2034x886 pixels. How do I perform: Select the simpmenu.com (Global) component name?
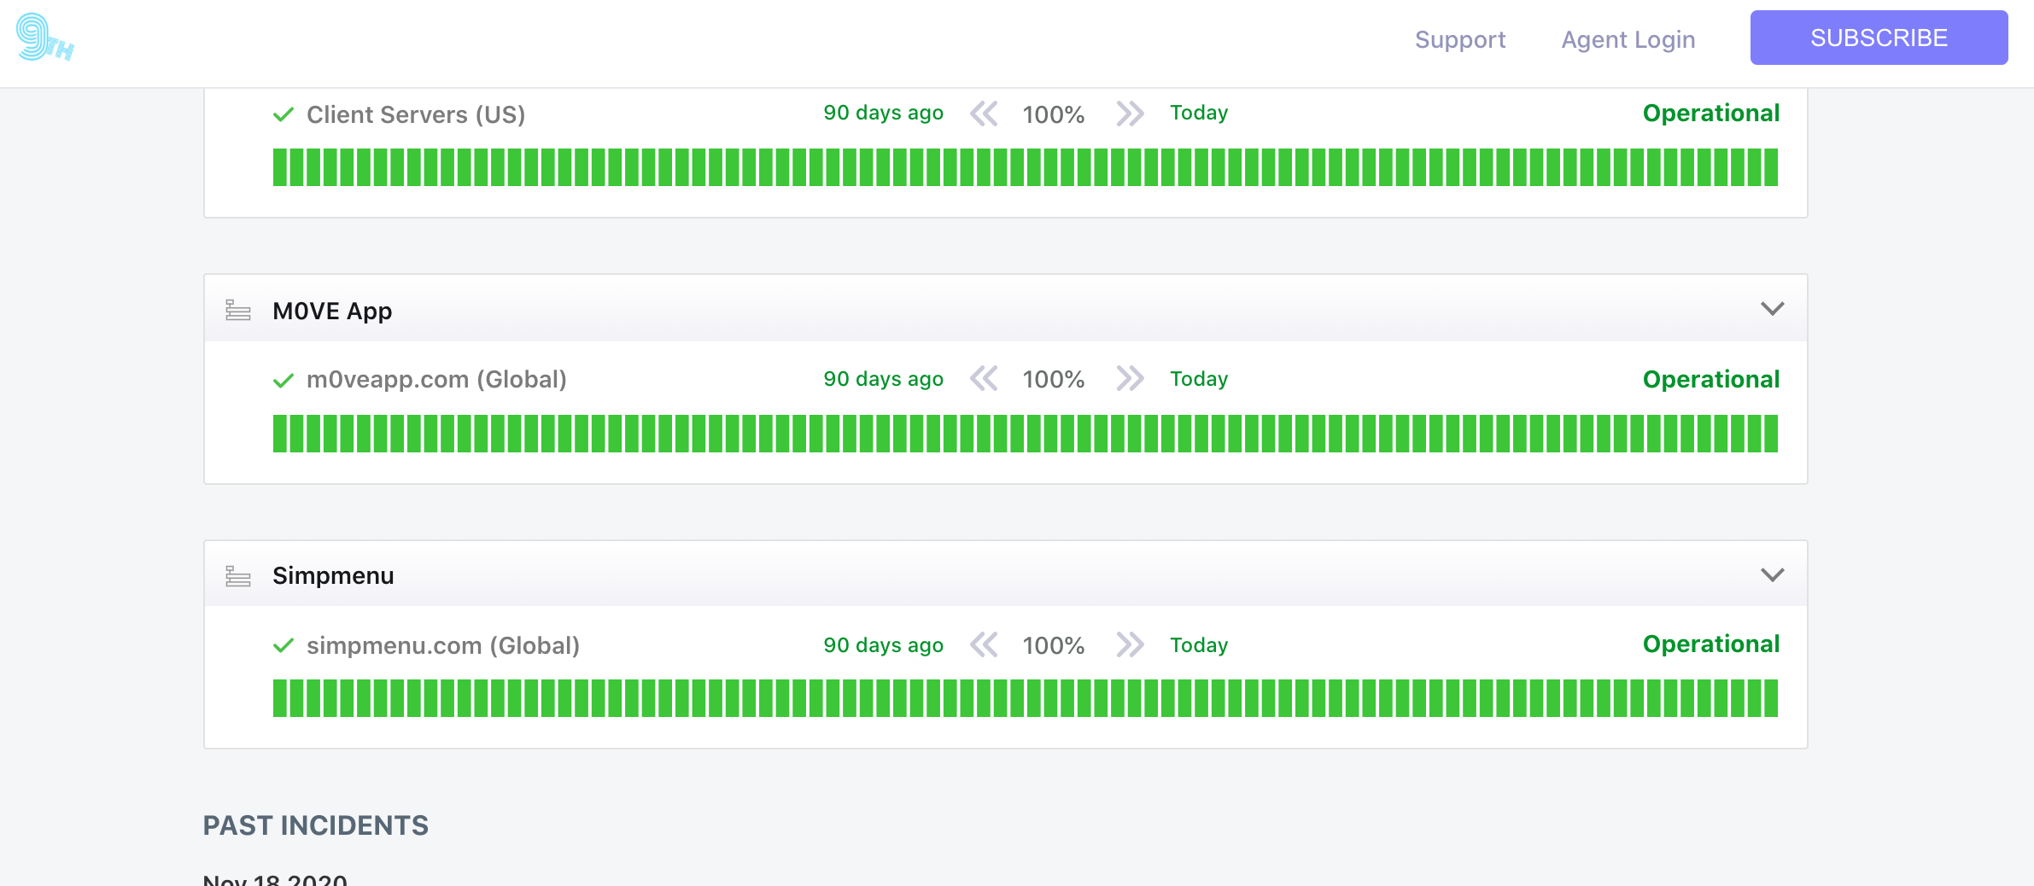tap(443, 645)
